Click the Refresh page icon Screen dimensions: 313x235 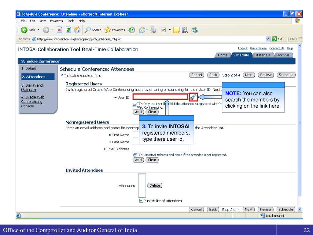click(x=68, y=30)
